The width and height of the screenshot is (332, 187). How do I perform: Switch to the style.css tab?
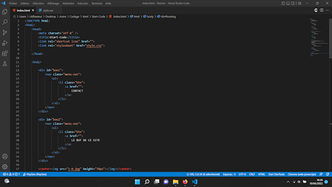pyautogui.click(x=48, y=10)
